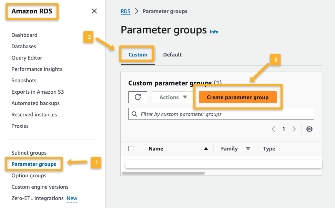
Task: Open Proxies in the sidebar
Action: pos(20,126)
